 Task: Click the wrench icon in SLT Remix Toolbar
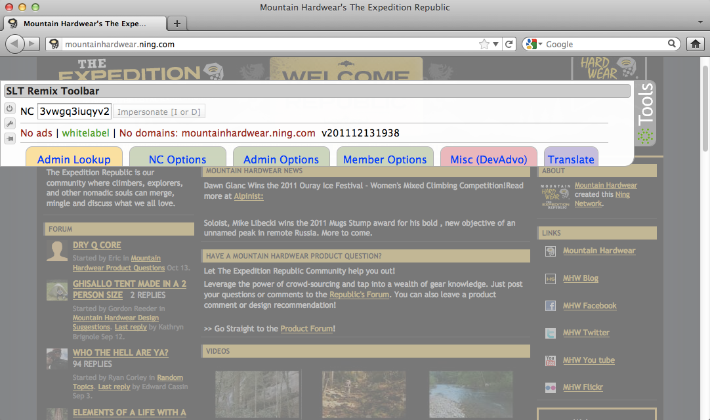[x=9, y=123]
